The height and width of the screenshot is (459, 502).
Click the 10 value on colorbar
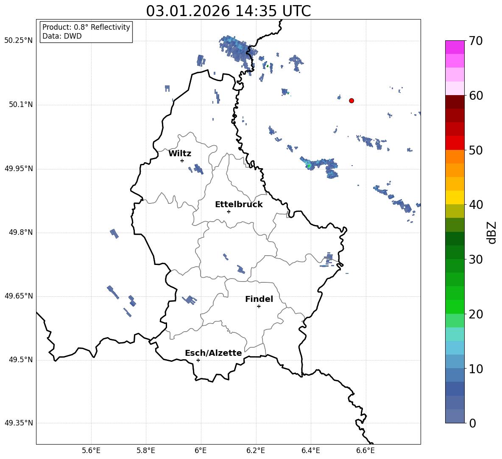pos(476,369)
